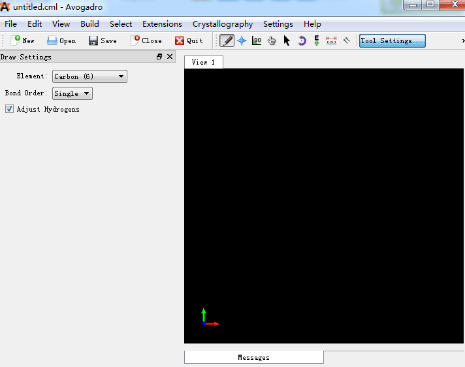Click the Align tool icon
This screenshot has width=465, height=367.
click(346, 40)
